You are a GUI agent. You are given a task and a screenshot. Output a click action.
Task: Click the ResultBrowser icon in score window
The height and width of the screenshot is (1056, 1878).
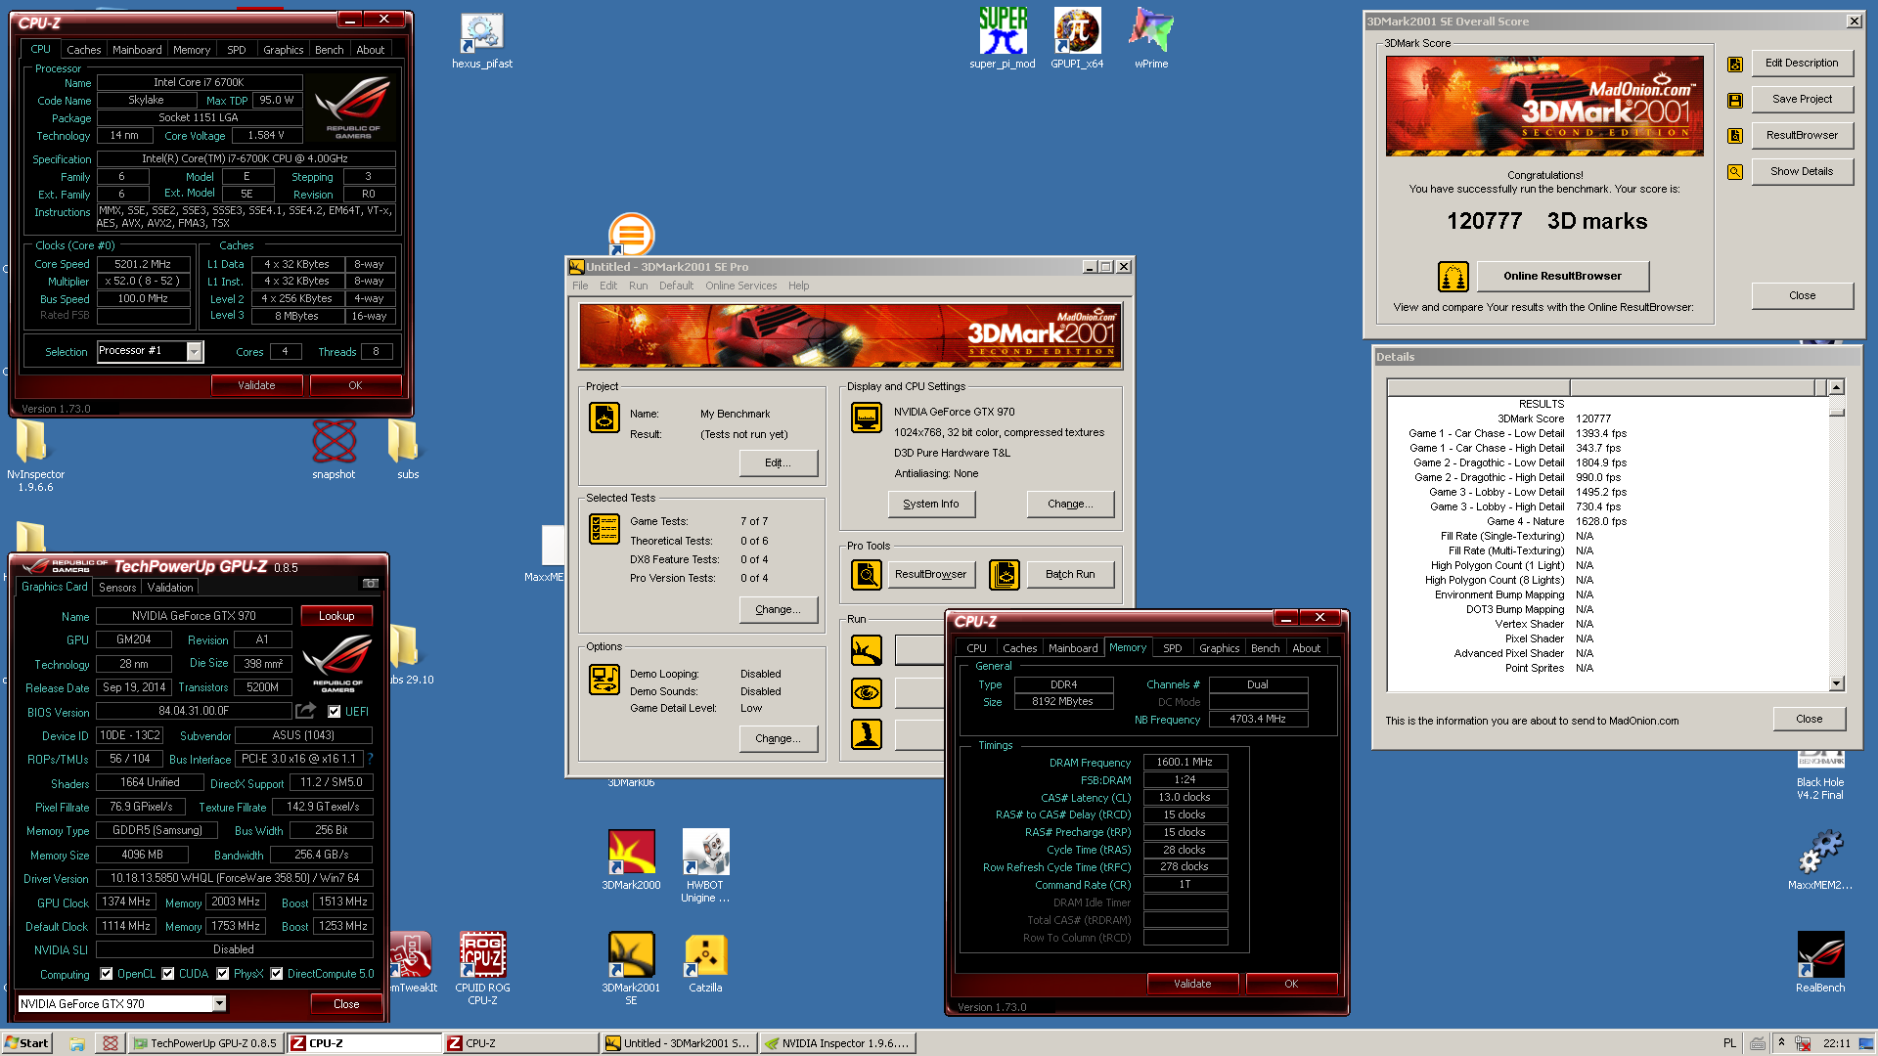click(1735, 136)
